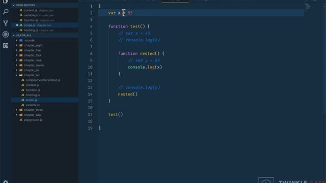326x183 pixels.
Task: Click comment '// console.log(y)' on line 13
Action: click(x=139, y=87)
